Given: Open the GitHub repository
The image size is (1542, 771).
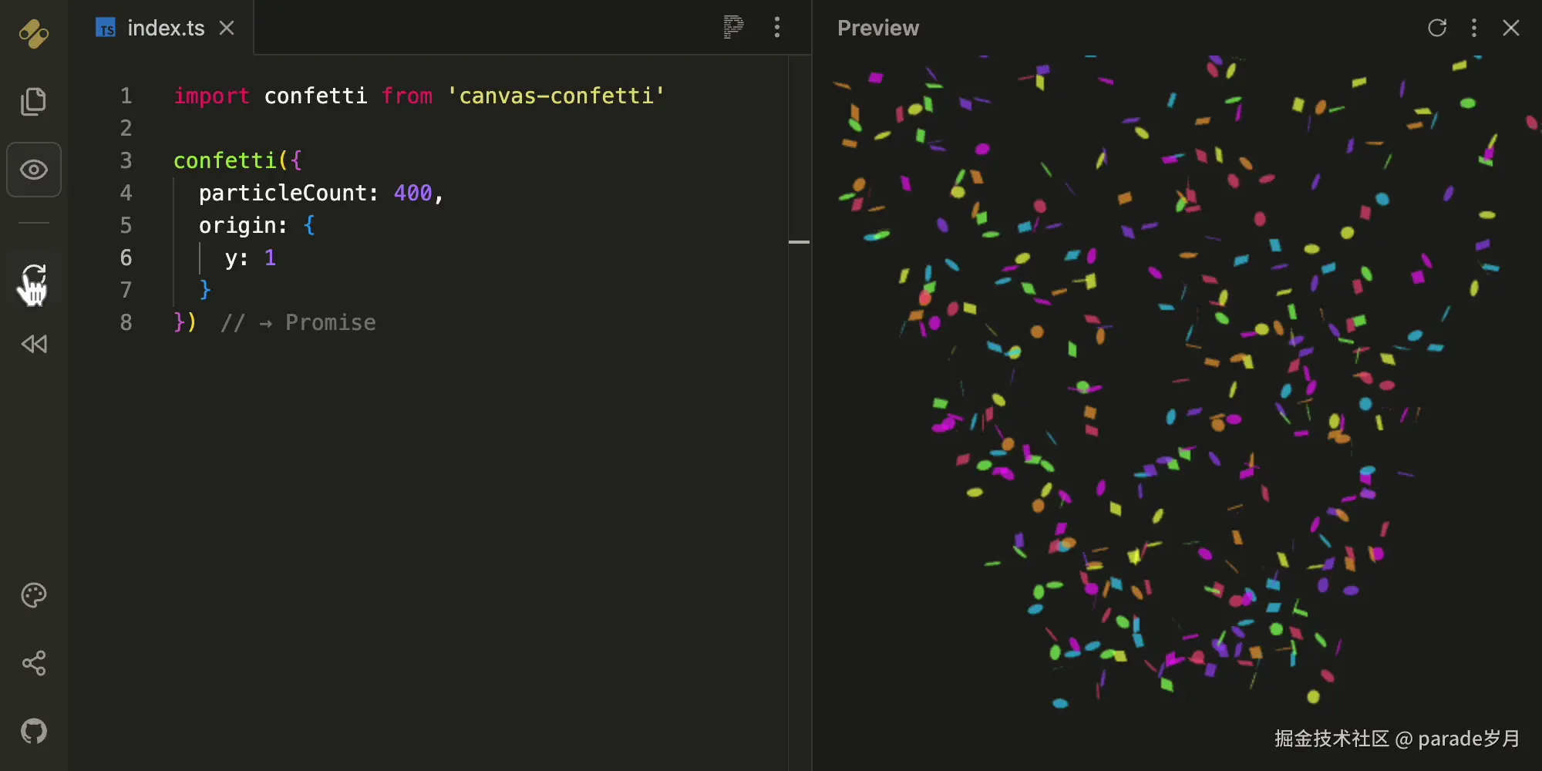Looking at the screenshot, I should [33, 731].
